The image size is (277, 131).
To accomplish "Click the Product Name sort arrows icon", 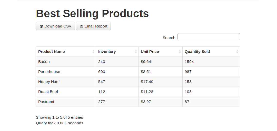I will point(93,52).
